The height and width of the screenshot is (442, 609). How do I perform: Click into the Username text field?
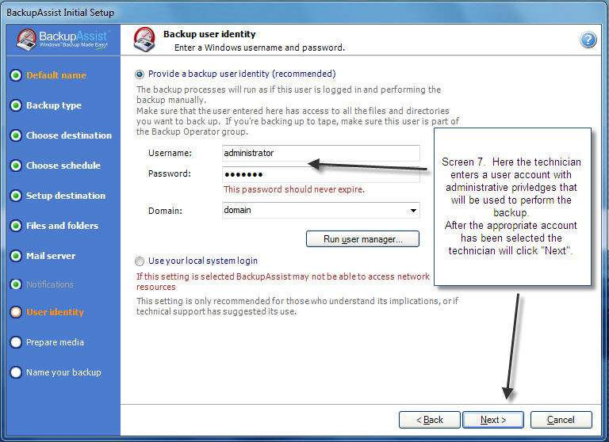tap(320, 153)
